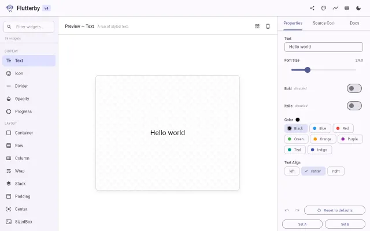Choose the Indigo color chip
370x231 pixels.
click(320, 150)
